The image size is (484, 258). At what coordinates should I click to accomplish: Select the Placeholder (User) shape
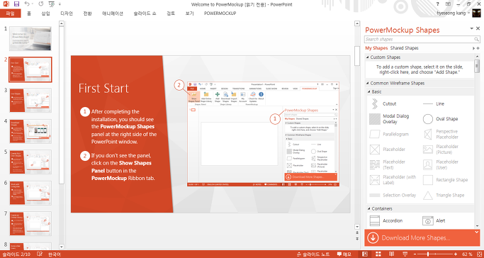[441, 164]
